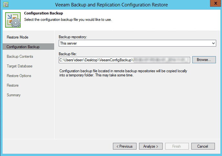Screen dimensions: 222x156
Task: Click the Configuration Backup wizard header icon
Action: [13, 20]
